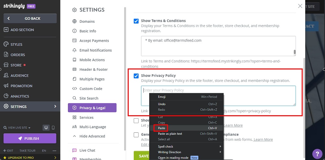The height and width of the screenshot is (160, 325).
Task: Open Basic Info icon
Action: [74, 31]
